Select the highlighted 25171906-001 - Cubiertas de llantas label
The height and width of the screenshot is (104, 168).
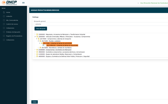62,45
